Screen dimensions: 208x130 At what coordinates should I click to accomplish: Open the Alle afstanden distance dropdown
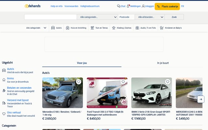[x=149, y=17]
